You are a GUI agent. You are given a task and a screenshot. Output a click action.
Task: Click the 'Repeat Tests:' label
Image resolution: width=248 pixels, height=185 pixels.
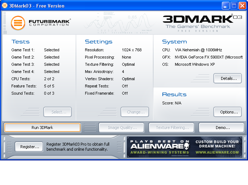(x=97, y=86)
